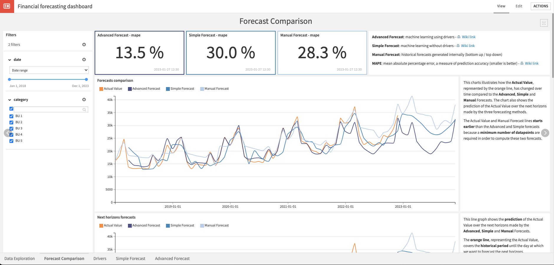The height and width of the screenshot is (265, 554).
Task: Open the Wiki link for Advanced Forecast
Action: click(x=468, y=37)
